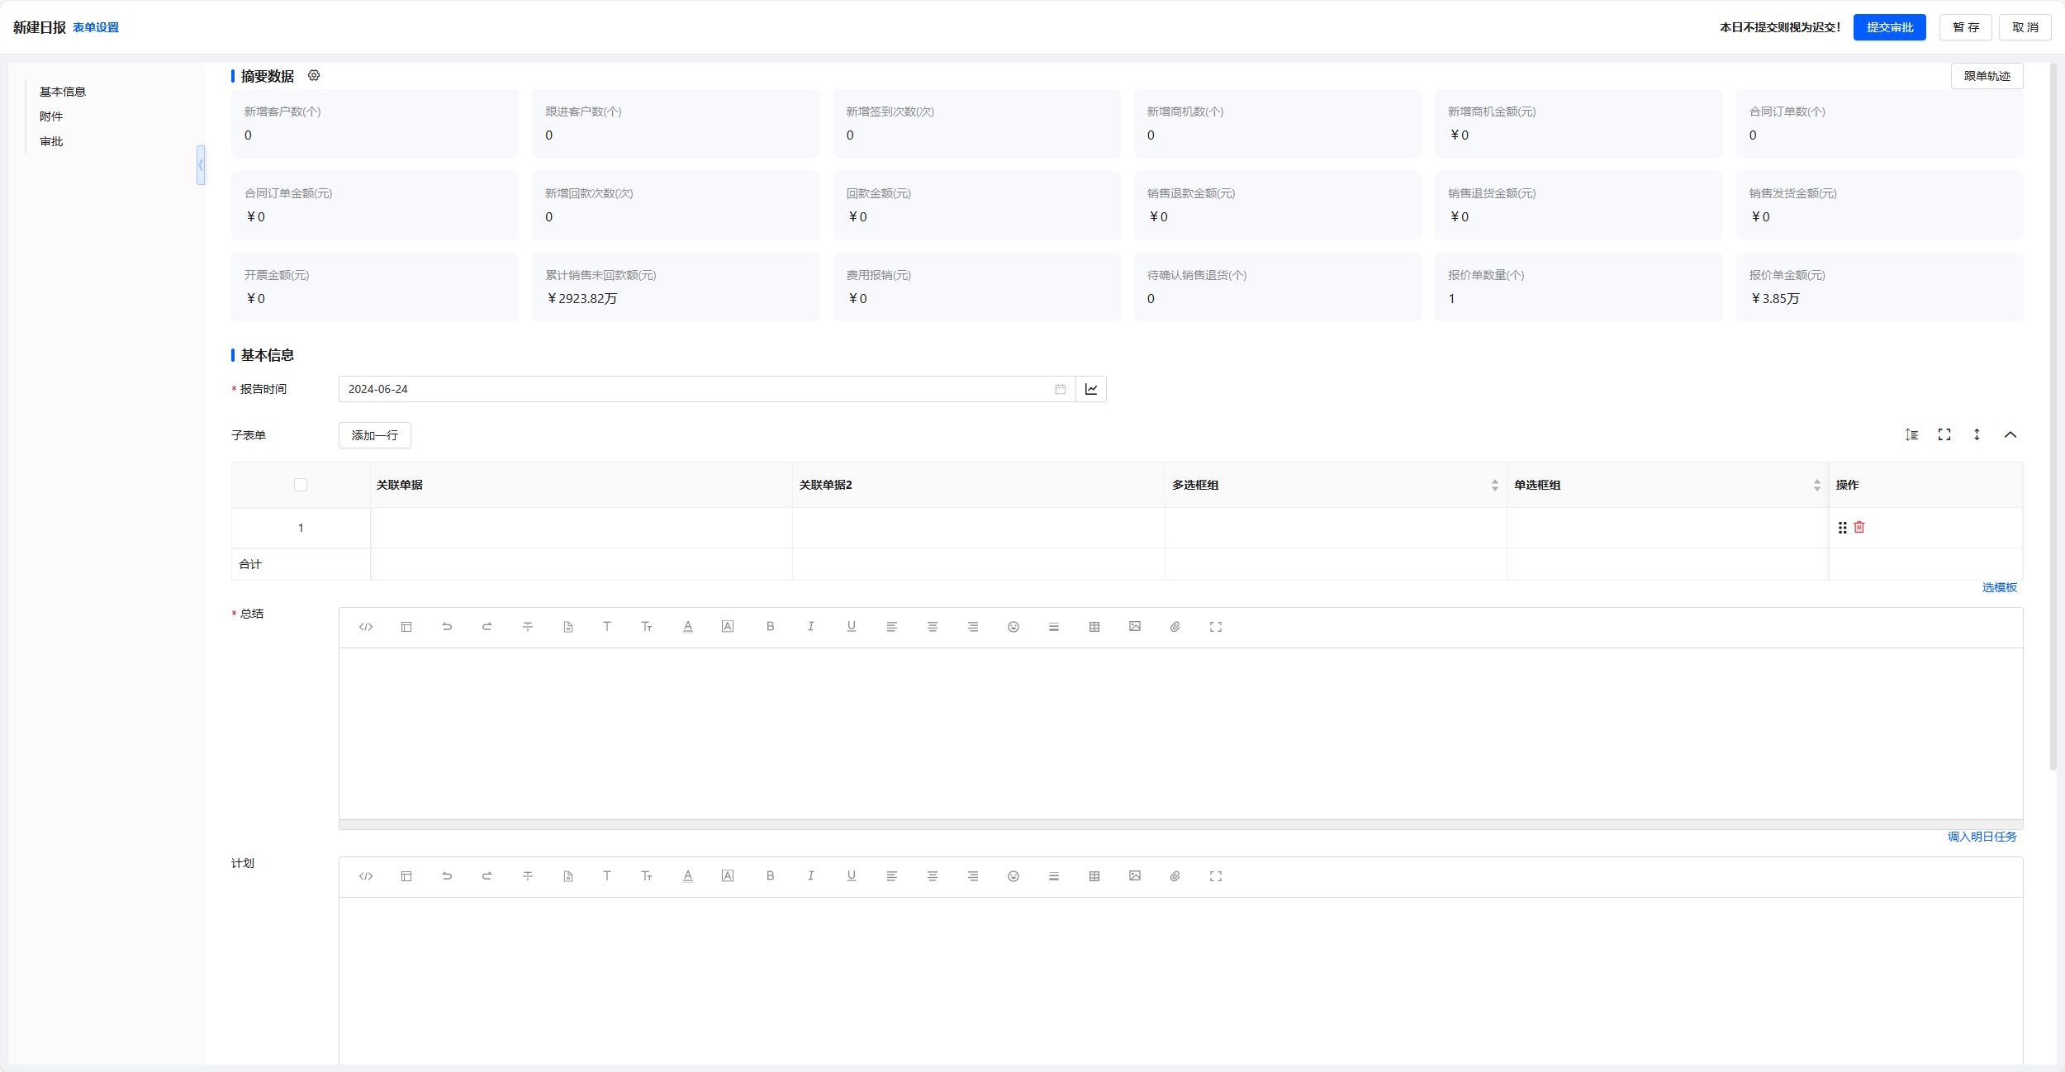Sort the 多选框组 column

[1495, 485]
